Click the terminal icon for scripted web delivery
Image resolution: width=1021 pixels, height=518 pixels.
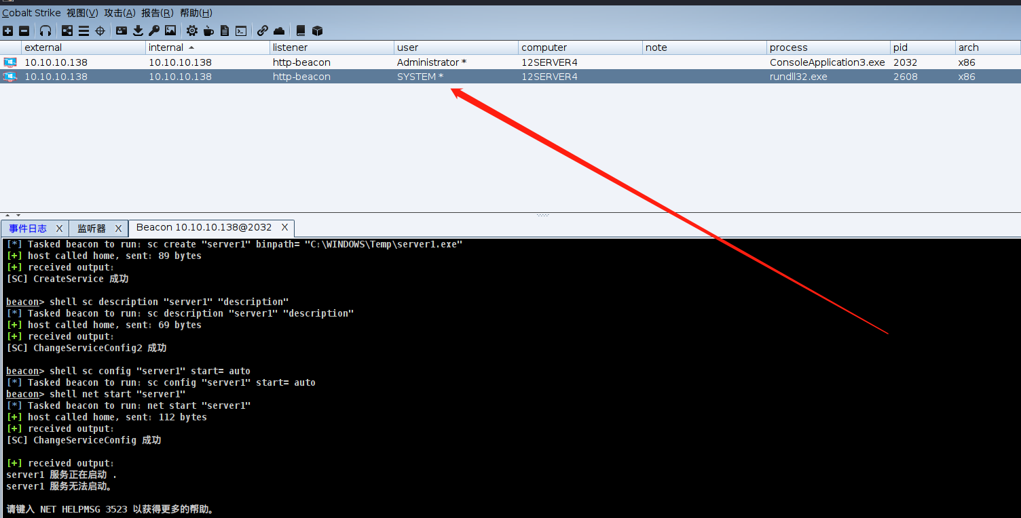(x=241, y=31)
